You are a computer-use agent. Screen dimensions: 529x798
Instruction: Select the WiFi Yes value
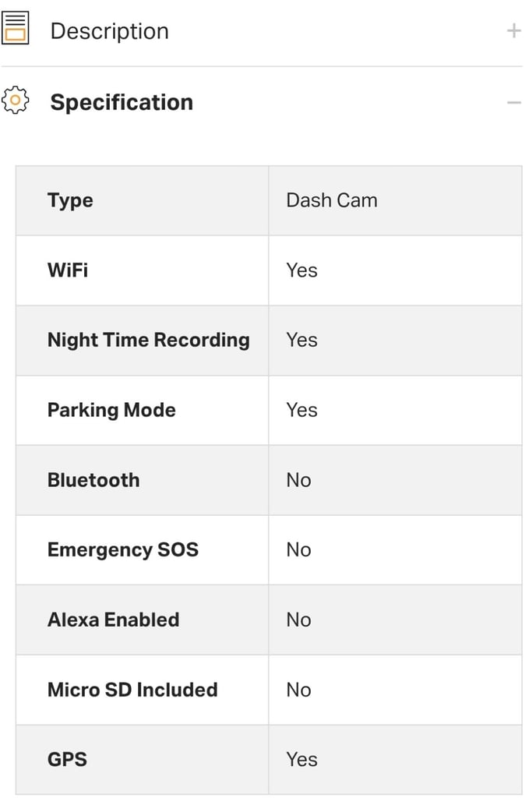(302, 270)
